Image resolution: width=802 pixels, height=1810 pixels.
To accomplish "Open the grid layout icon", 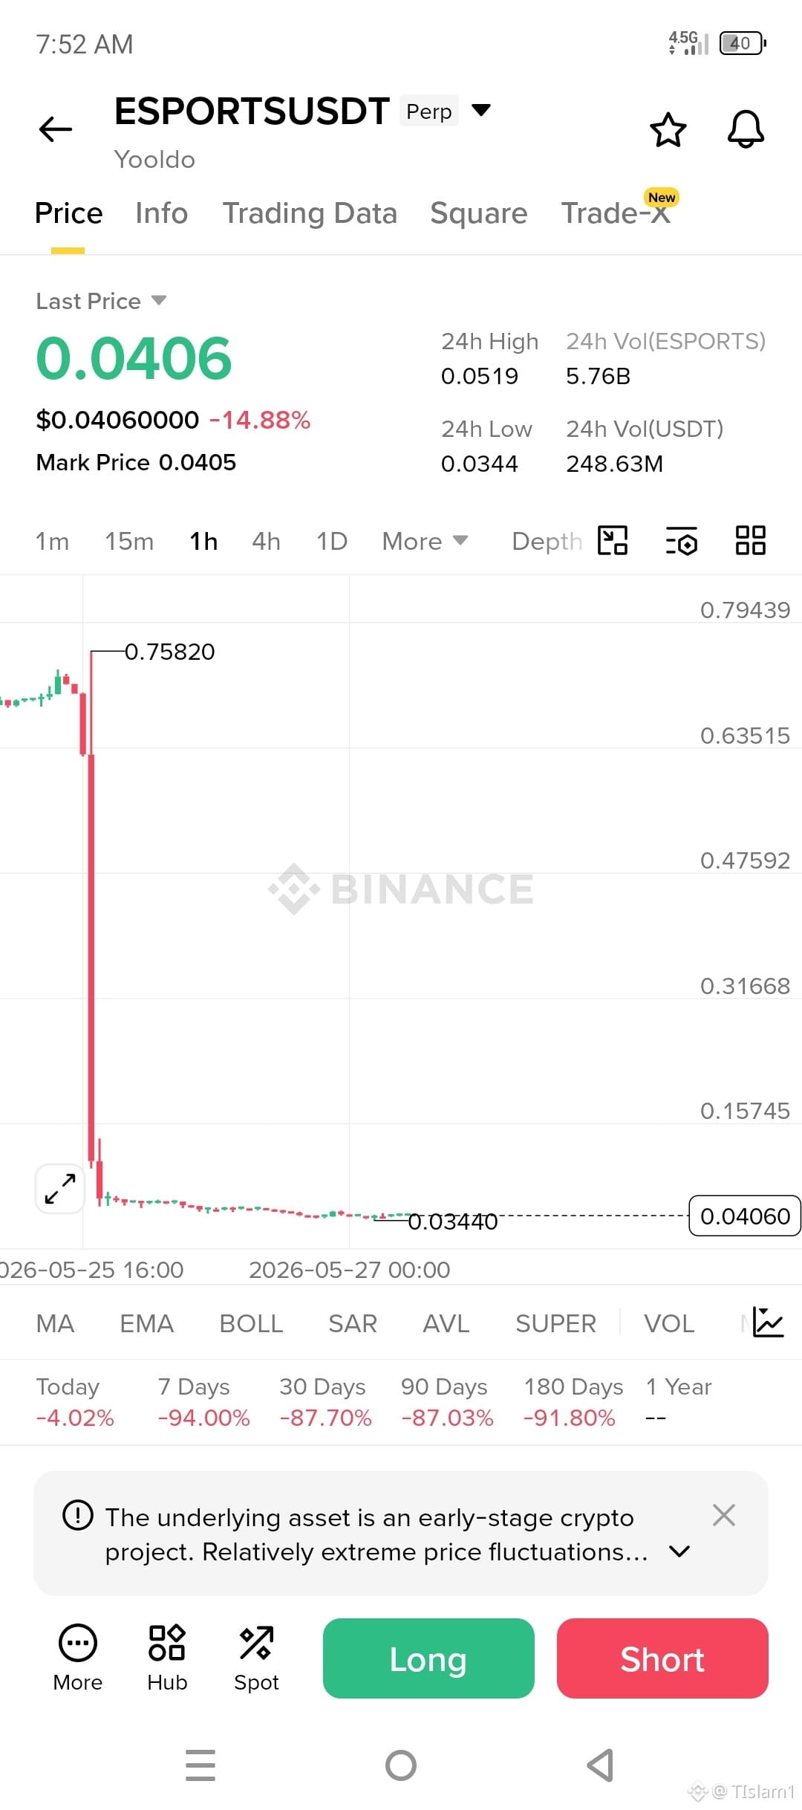I will [x=750, y=540].
